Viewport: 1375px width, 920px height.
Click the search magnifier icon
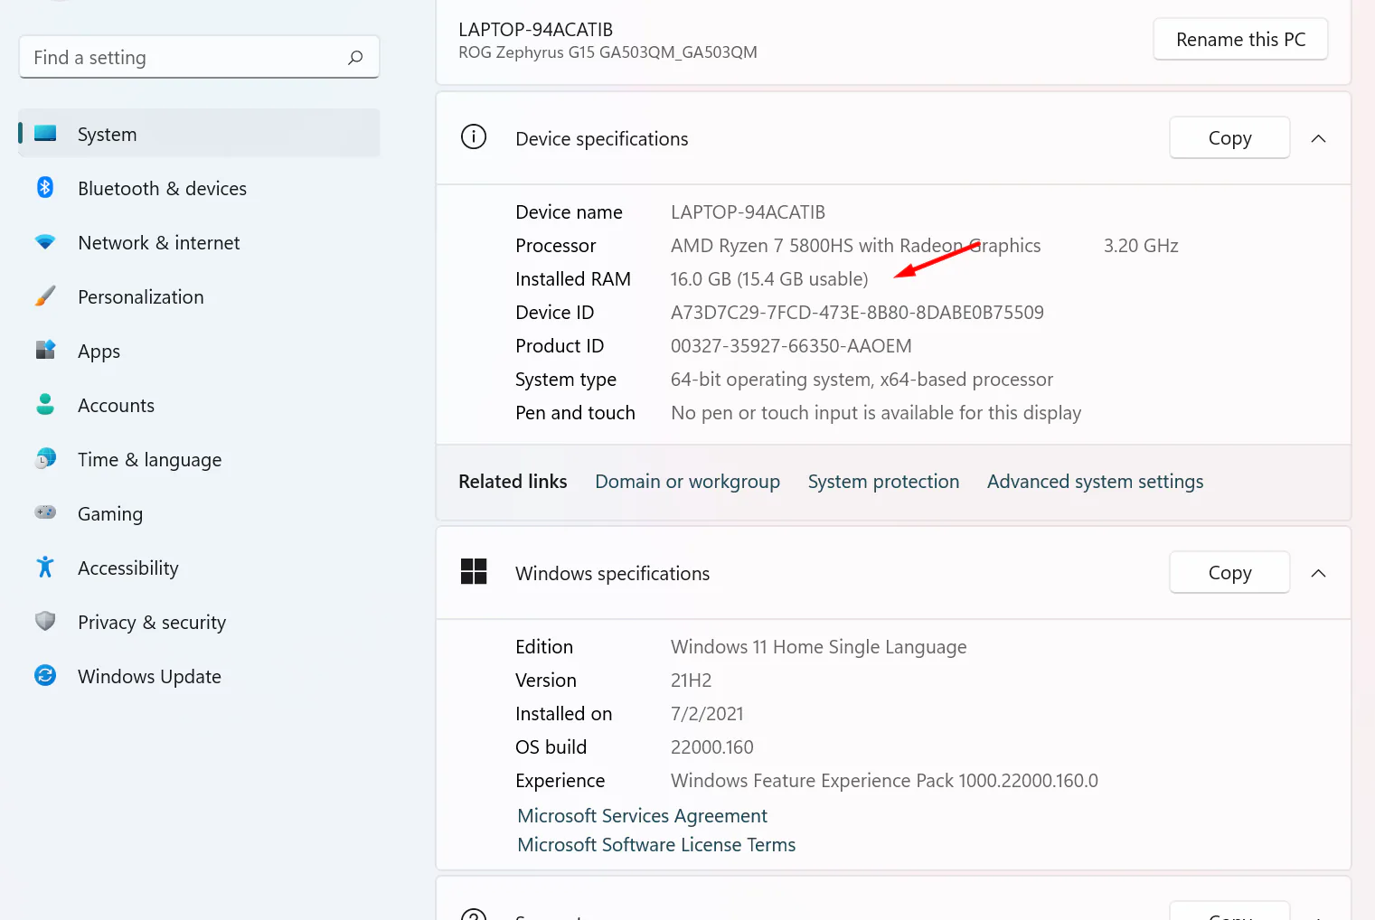[355, 58]
